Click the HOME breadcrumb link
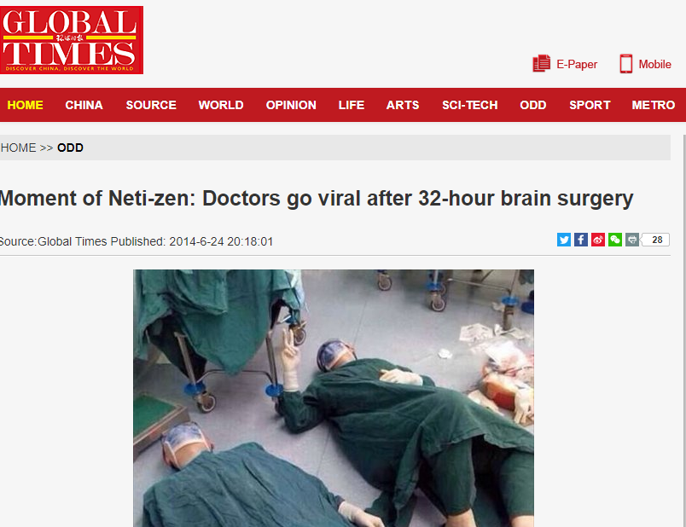This screenshot has height=527, width=686. click(19, 148)
